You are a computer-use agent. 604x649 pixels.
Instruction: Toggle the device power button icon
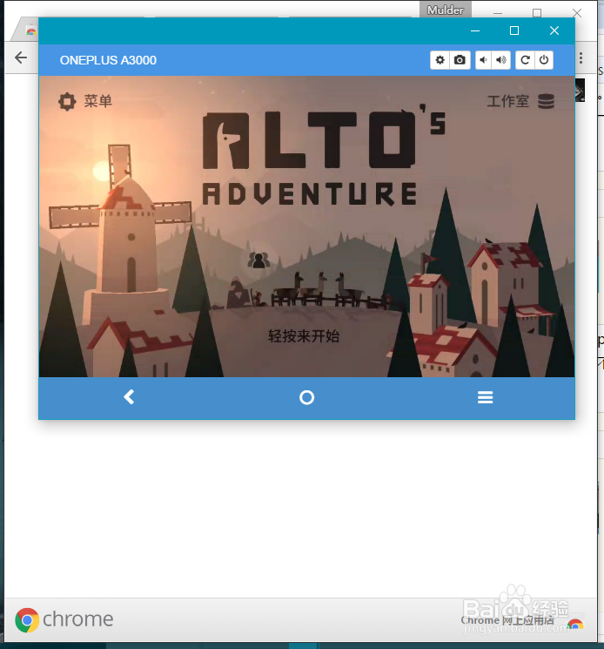[x=544, y=60]
